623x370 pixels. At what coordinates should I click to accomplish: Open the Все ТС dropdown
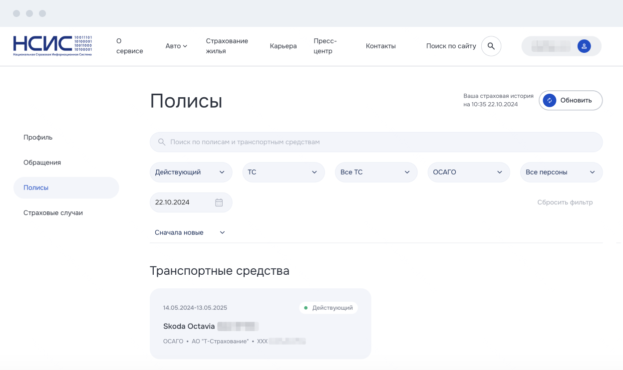point(376,172)
